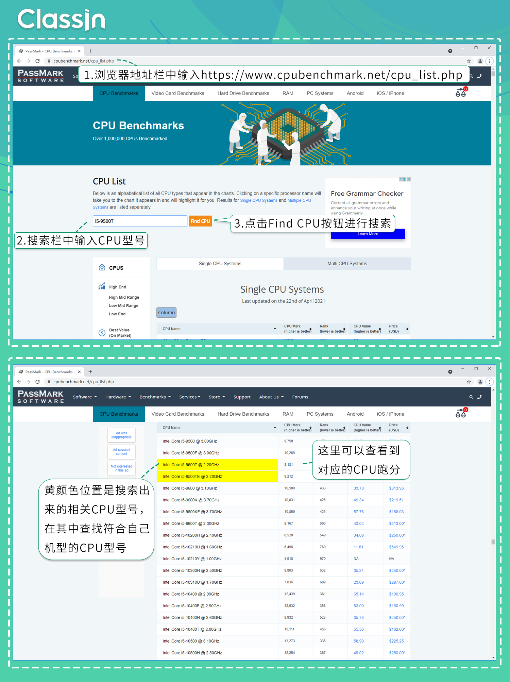Expand the About Us dropdown in the bottom window
The image size is (510, 682).
click(x=271, y=397)
